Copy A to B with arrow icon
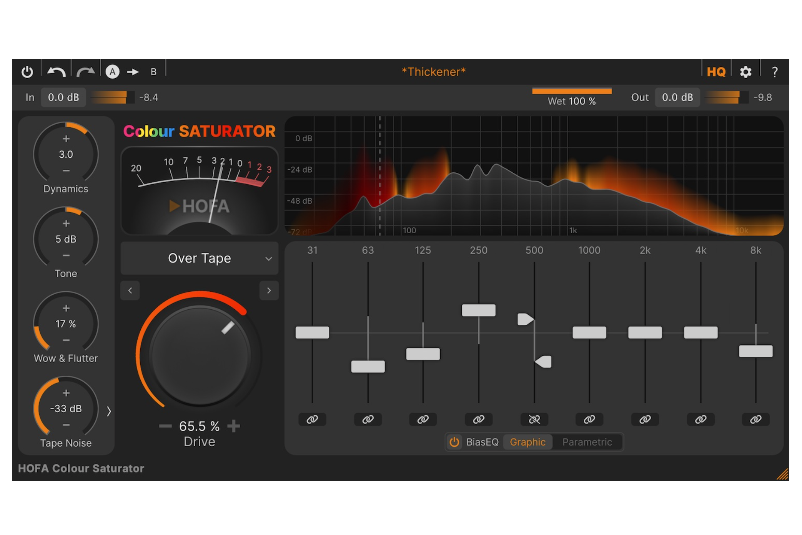The width and height of the screenshot is (802, 535). pyautogui.click(x=133, y=72)
